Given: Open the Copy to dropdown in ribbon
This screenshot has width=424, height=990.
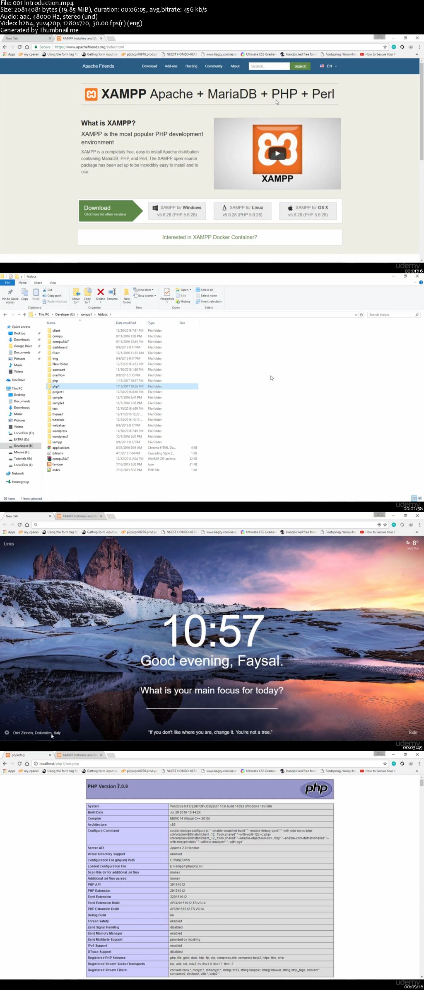Looking at the screenshot, I should 87,296.
